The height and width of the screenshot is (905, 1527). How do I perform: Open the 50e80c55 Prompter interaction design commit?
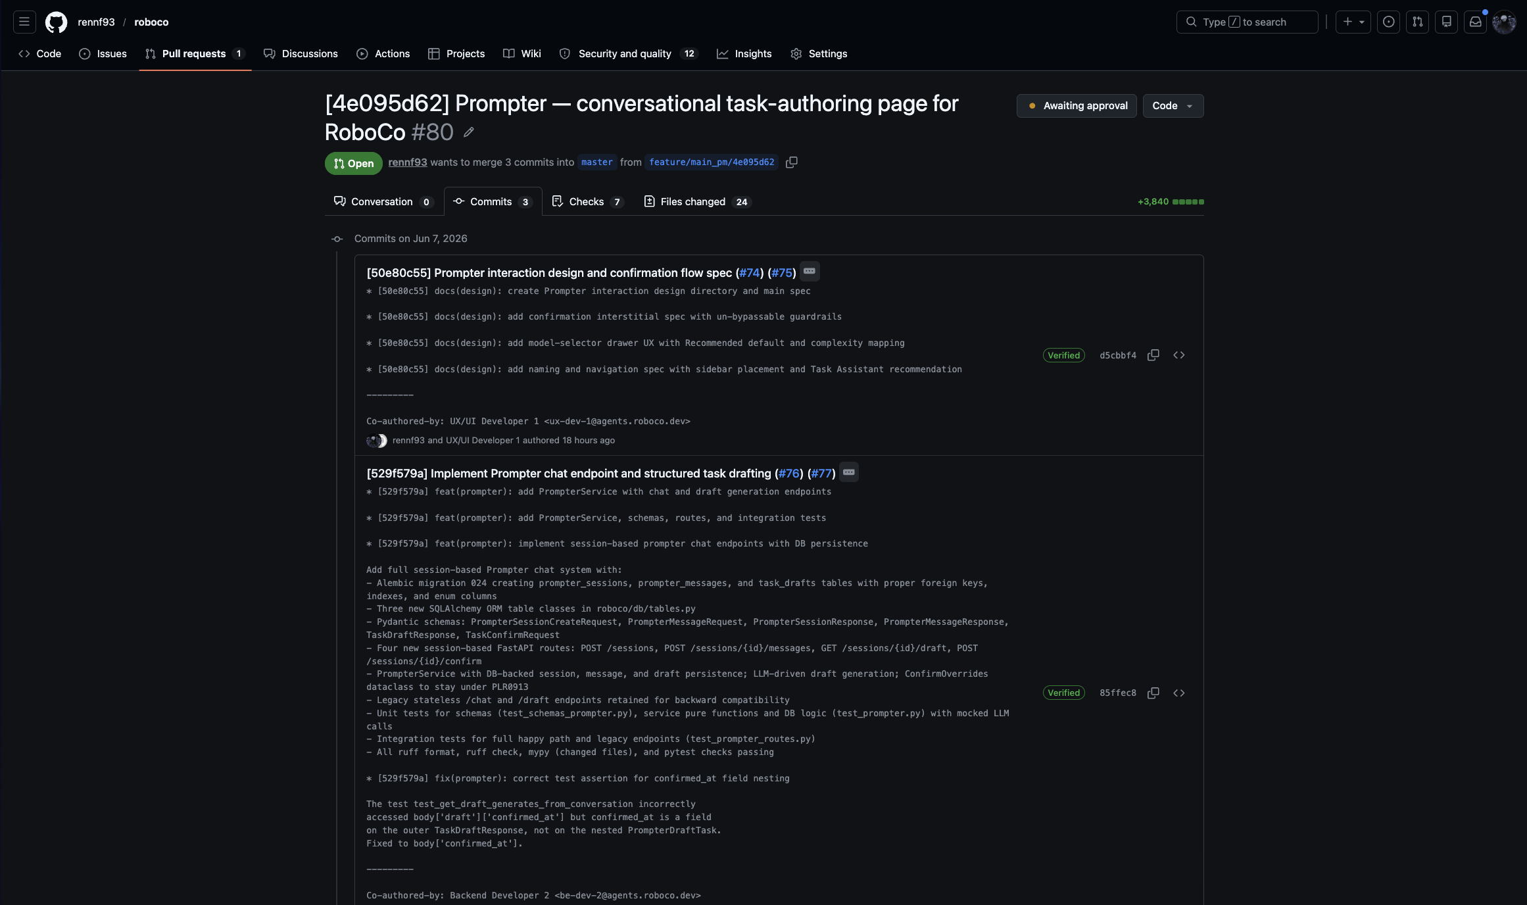(x=549, y=273)
